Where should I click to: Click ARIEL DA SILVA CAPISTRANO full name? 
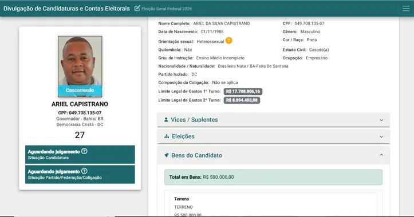pyautogui.click(x=222, y=23)
